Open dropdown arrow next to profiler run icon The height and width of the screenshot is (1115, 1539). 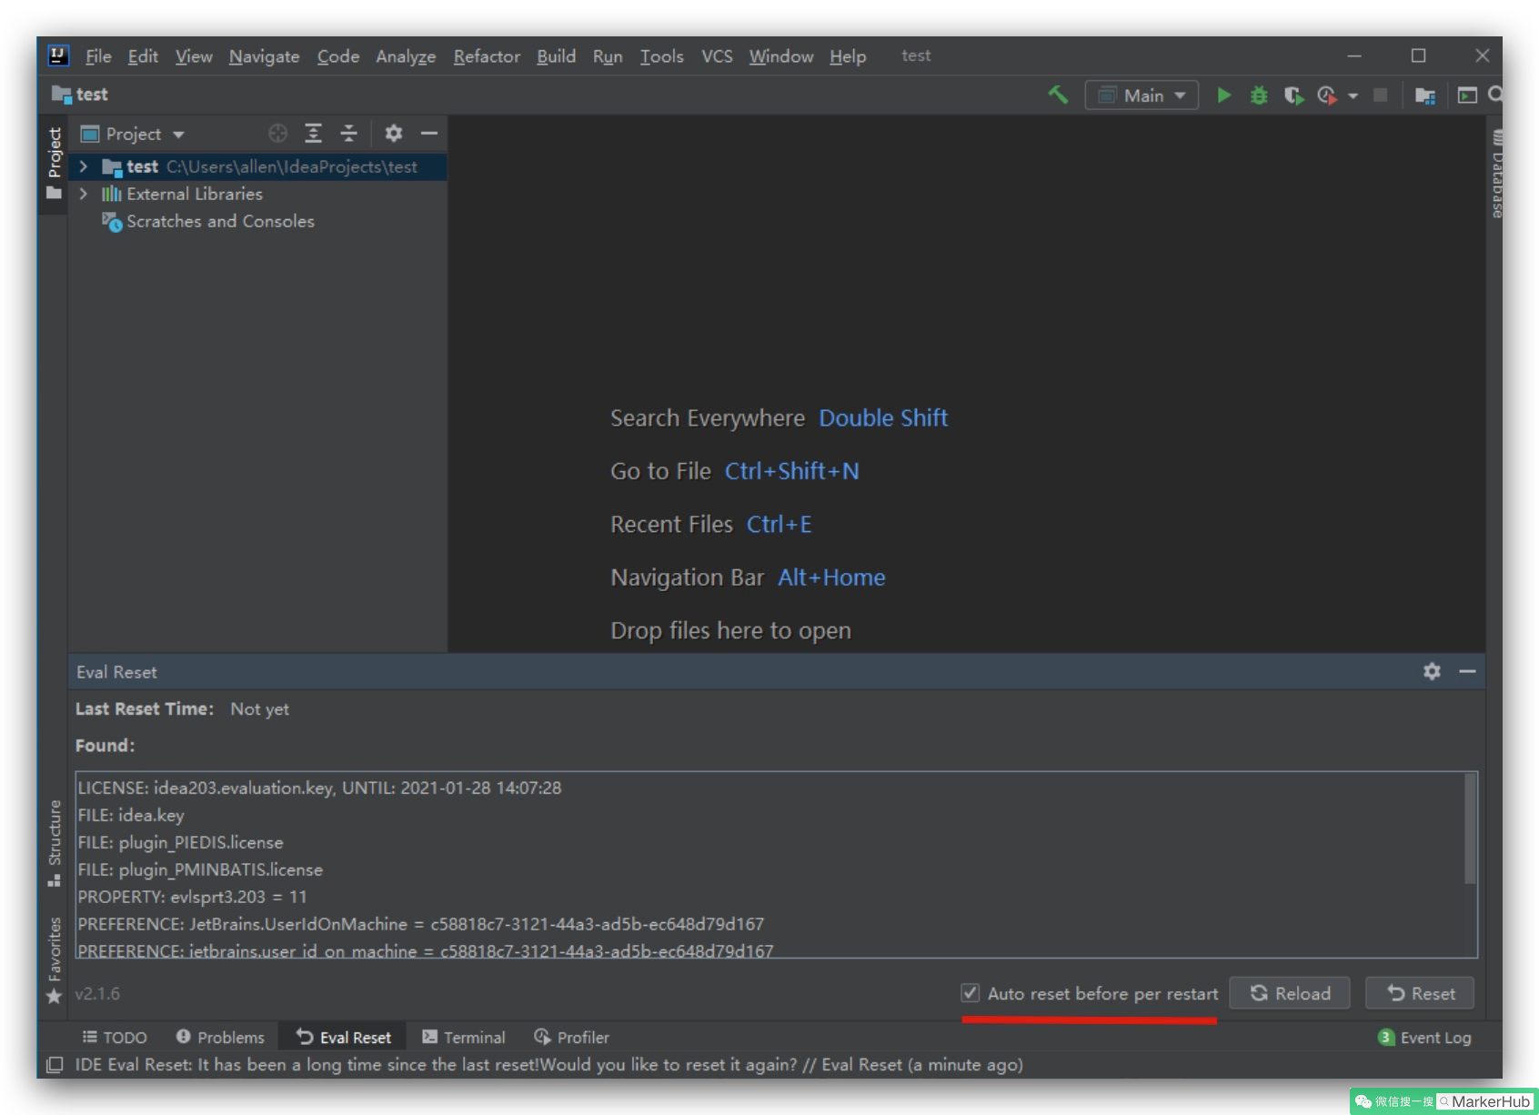coord(1353,95)
